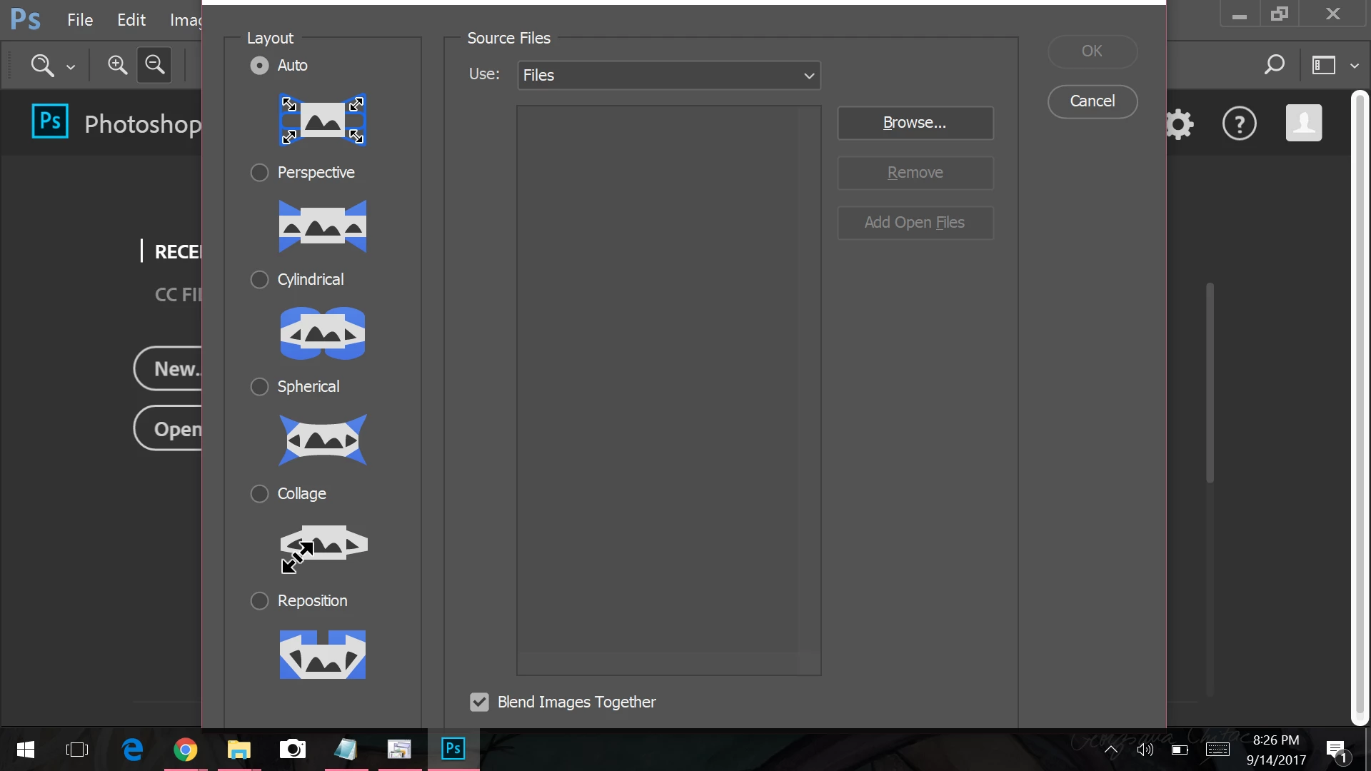This screenshot has height=771, width=1371.
Task: Select the Spherical layout radio button
Action: 259,387
